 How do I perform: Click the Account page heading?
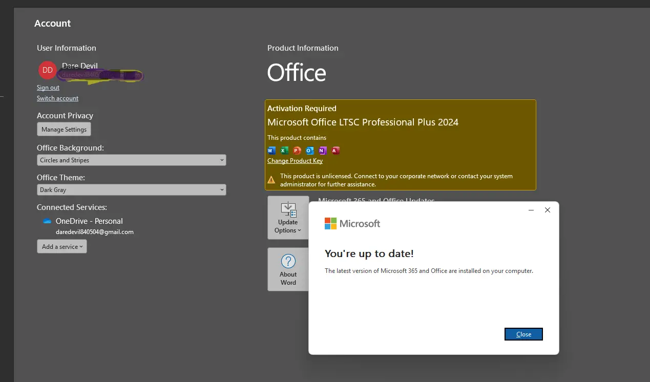point(53,24)
